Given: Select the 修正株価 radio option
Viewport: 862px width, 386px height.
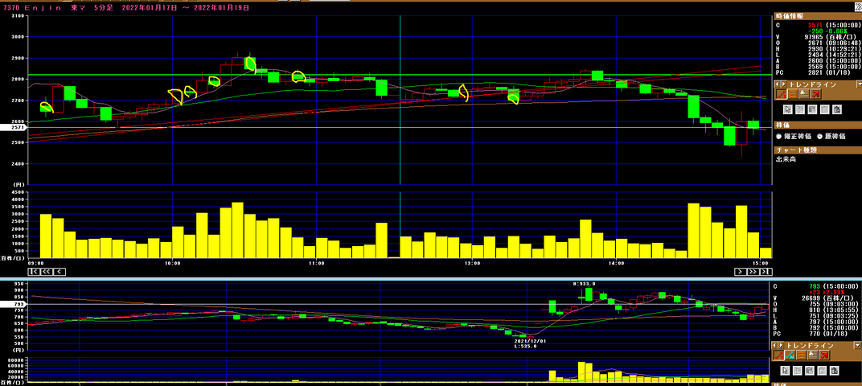Looking at the screenshot, I should coord(779,137).
